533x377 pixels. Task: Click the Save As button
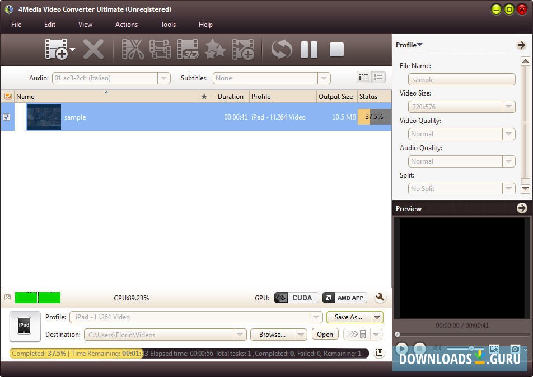349,317
